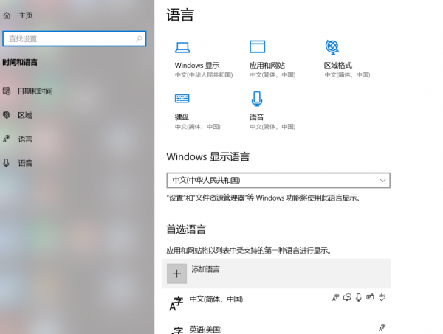Click the 时间和语言 section heading
Screen dimensions: 443x334
[20, 63]
